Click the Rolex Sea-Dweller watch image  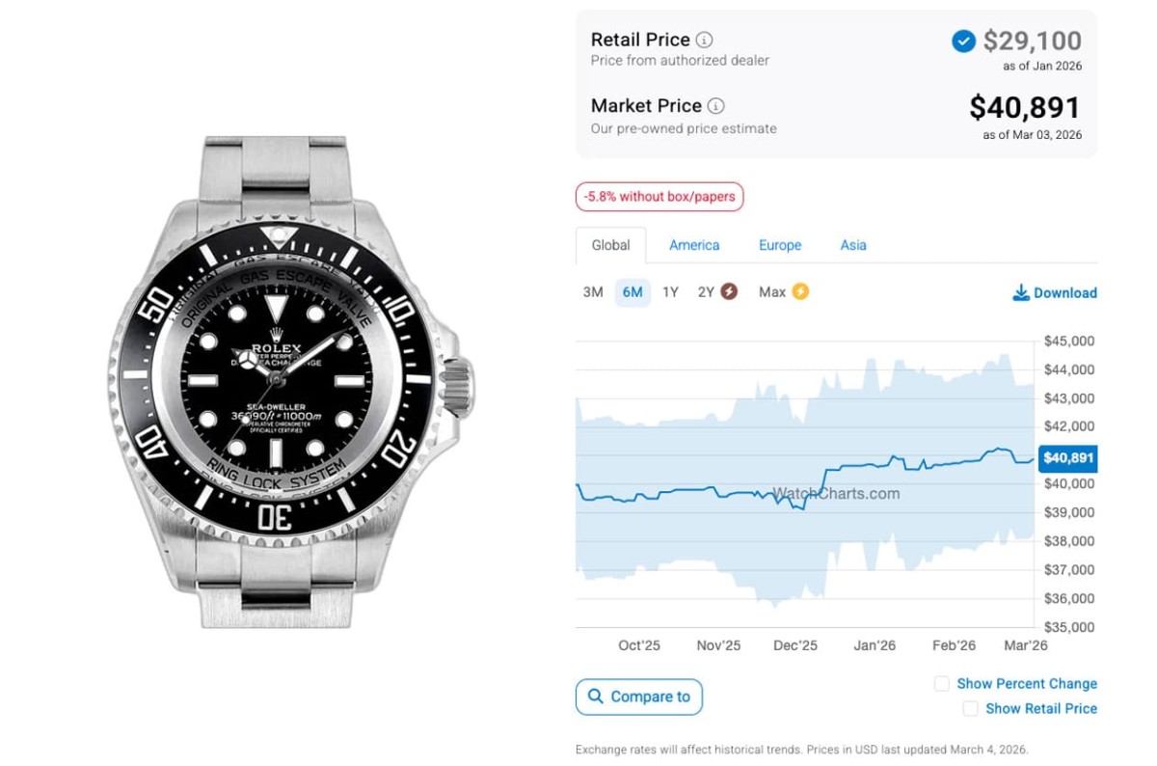[x=289, y=382]
